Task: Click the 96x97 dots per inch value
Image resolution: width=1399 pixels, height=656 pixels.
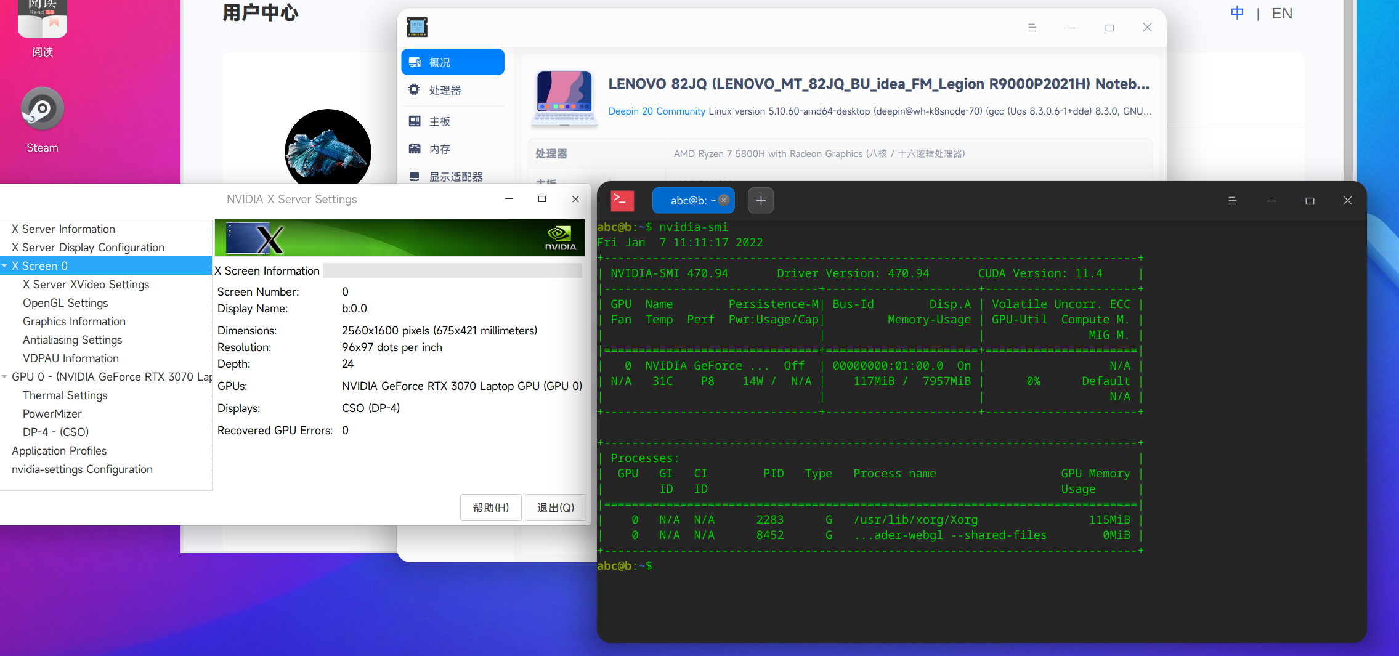Action: 392,347
